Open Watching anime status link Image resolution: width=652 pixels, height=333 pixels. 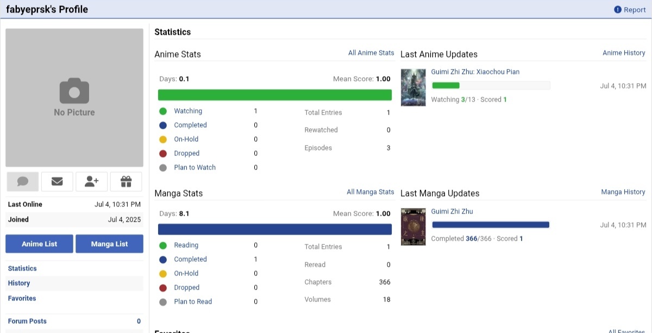(188, 111)
